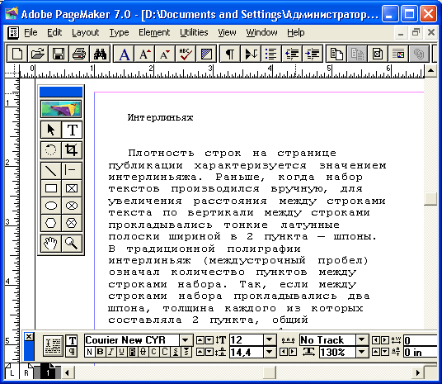Select the Rectangle Frame tool
Screen dimensions: 442x384
click(72, 188)
